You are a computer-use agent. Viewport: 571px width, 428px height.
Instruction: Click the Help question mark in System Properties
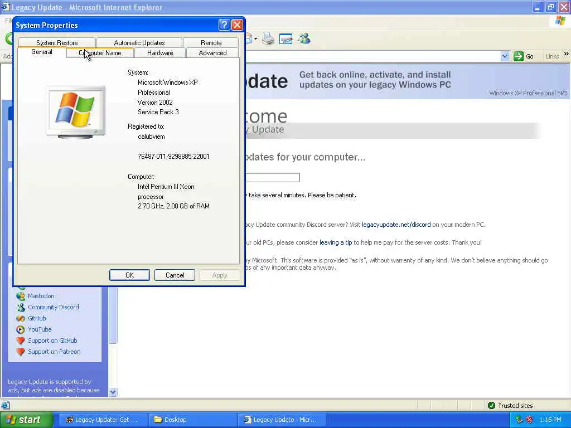point(224,25)
